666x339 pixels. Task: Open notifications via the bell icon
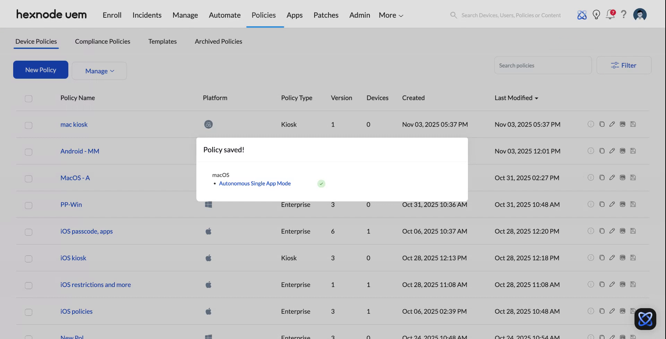[x=610, y=15]
